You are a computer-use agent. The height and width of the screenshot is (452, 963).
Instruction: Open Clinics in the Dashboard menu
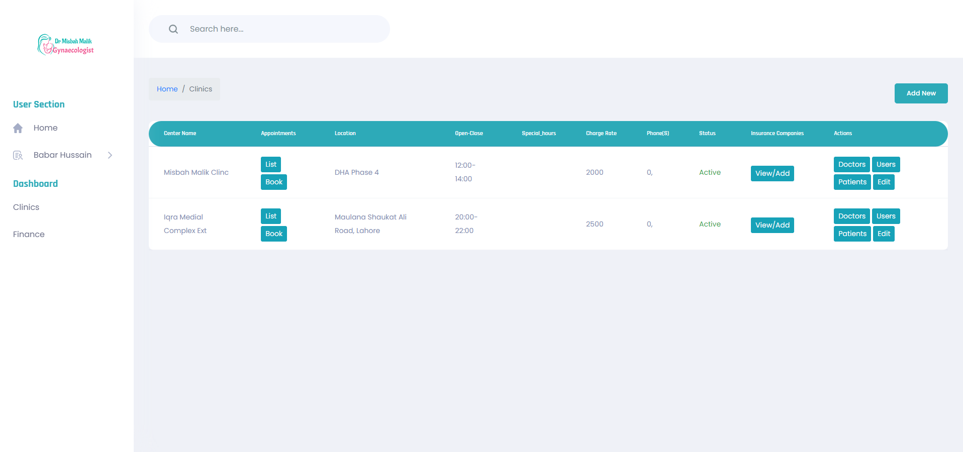[26, 207]
